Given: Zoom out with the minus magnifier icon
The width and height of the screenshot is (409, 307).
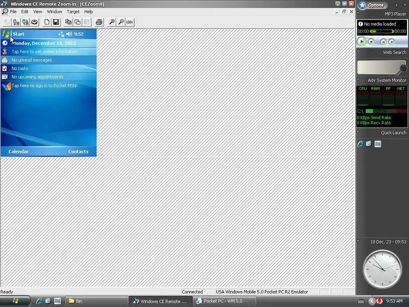Looking at the screenshot, I should 121,22.
